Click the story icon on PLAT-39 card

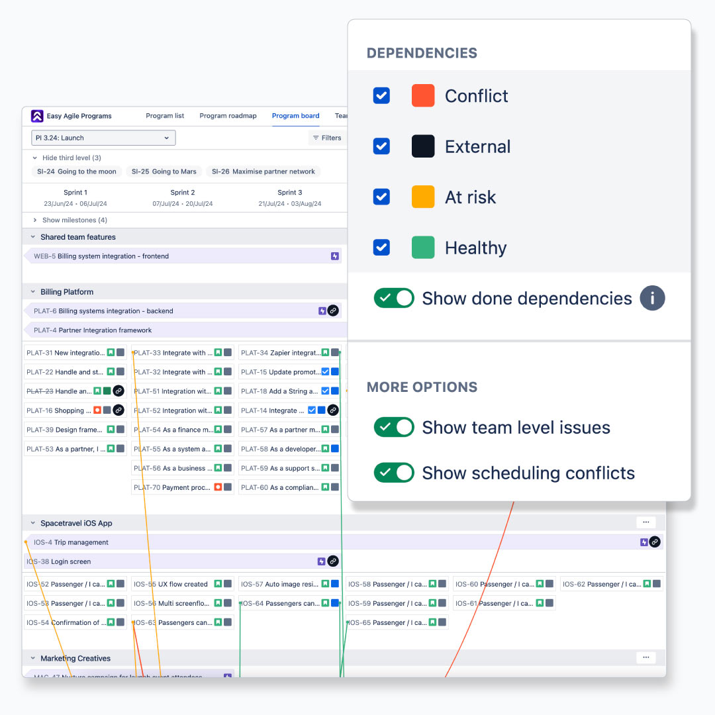click(x=111, y=430)
